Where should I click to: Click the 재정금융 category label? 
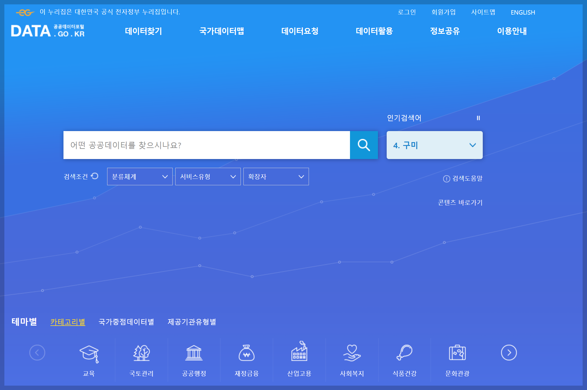point(247,373)
